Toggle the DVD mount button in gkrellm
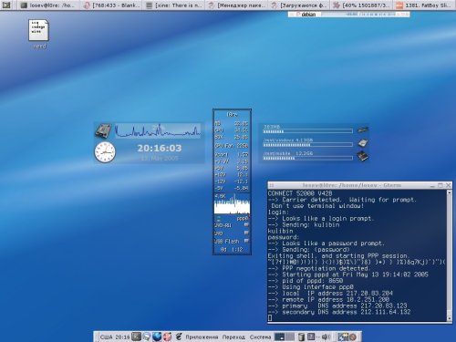This screenshot has height=342, width=456. pos(246,233)
